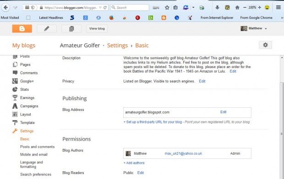Open From Internet Explorer bookmarks folder

point(217,18)
